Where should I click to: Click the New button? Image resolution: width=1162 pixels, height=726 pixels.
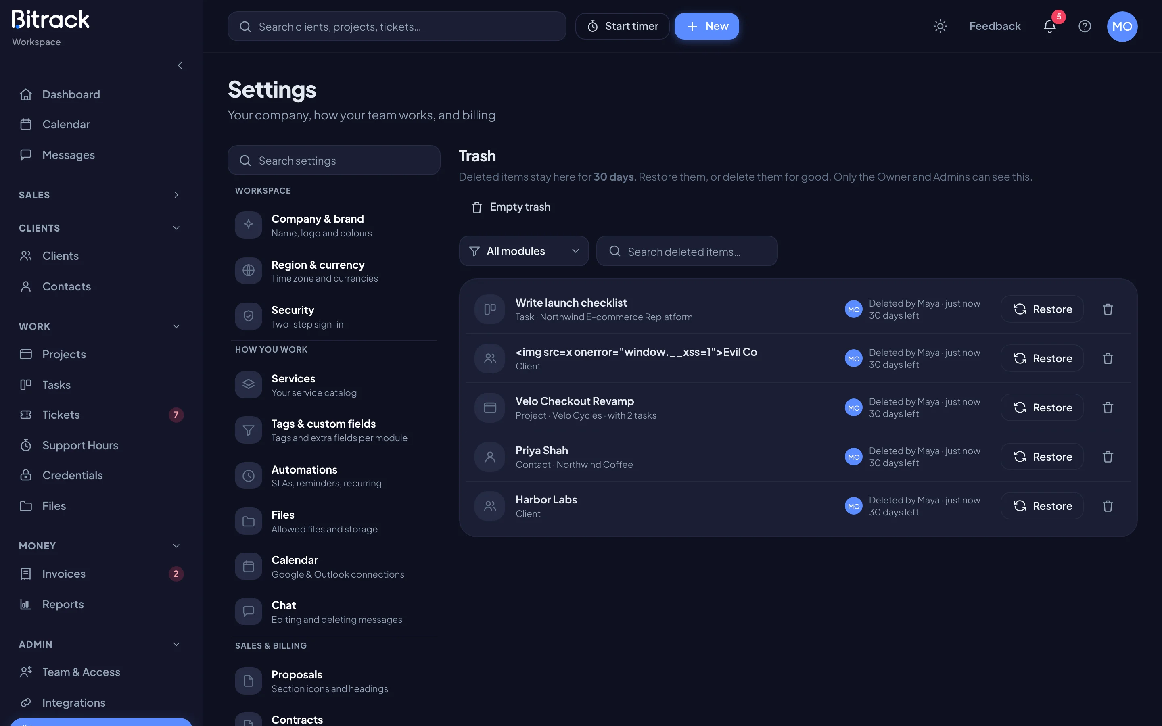(707, 26)
